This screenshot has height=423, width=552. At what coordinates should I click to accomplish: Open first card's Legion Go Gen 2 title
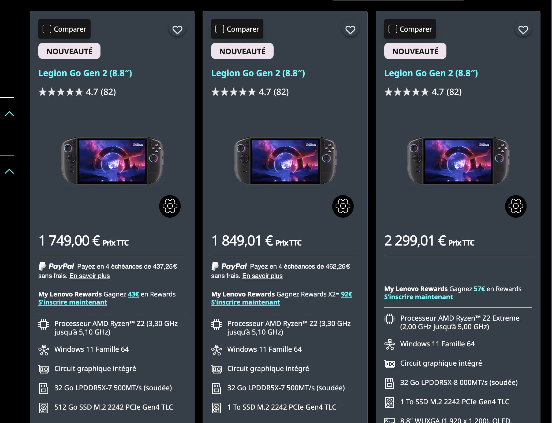tap(85, 73)
